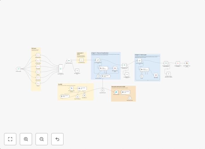
Task: Click the "RSS feeds" sticky note title
Action: pos(34,48)
